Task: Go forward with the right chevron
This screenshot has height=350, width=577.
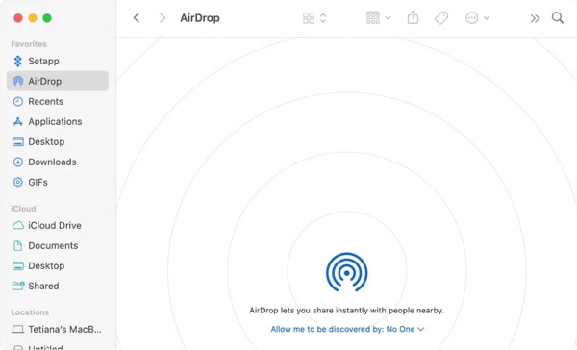Action: [x=163, y=17]
